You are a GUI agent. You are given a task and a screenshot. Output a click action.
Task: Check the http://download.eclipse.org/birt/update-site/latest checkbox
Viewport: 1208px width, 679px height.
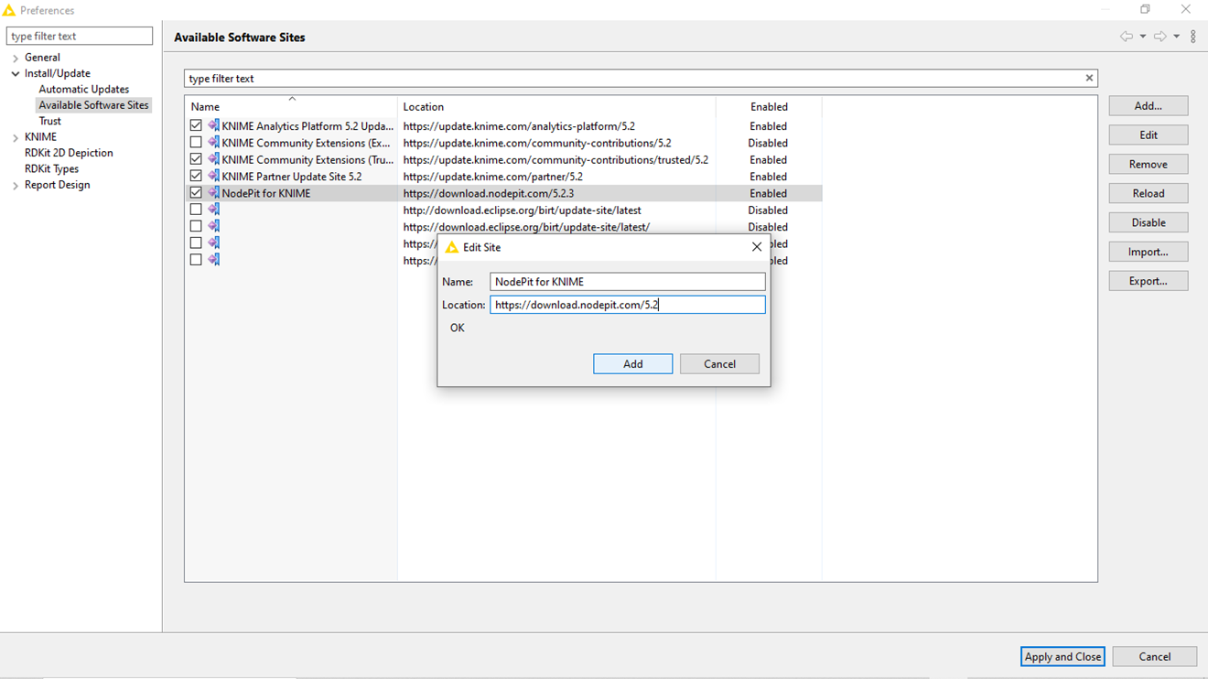[196, 210]
